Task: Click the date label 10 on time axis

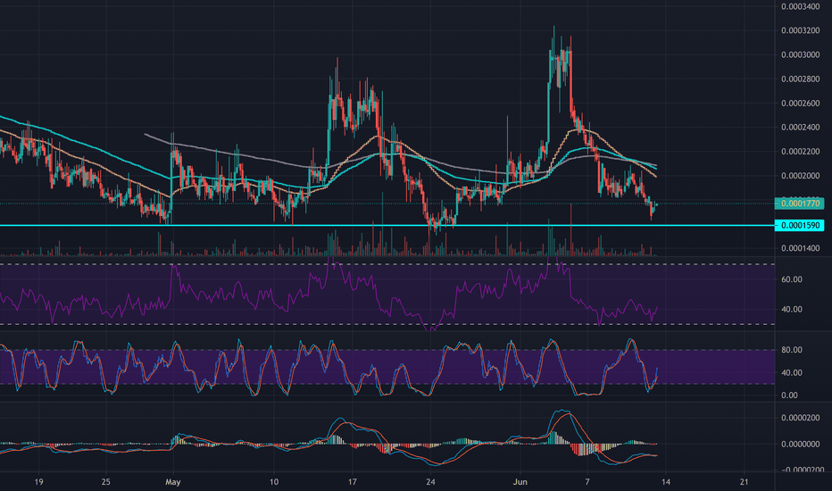Action: coord(274,482)
